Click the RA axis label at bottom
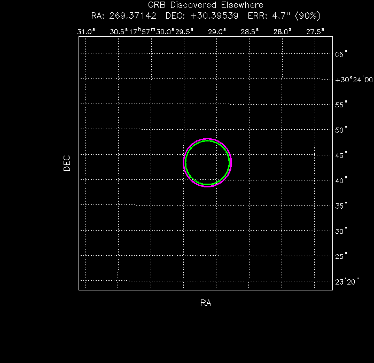The height and width of the screenshot is (363, 374). (x=206, y=303)
